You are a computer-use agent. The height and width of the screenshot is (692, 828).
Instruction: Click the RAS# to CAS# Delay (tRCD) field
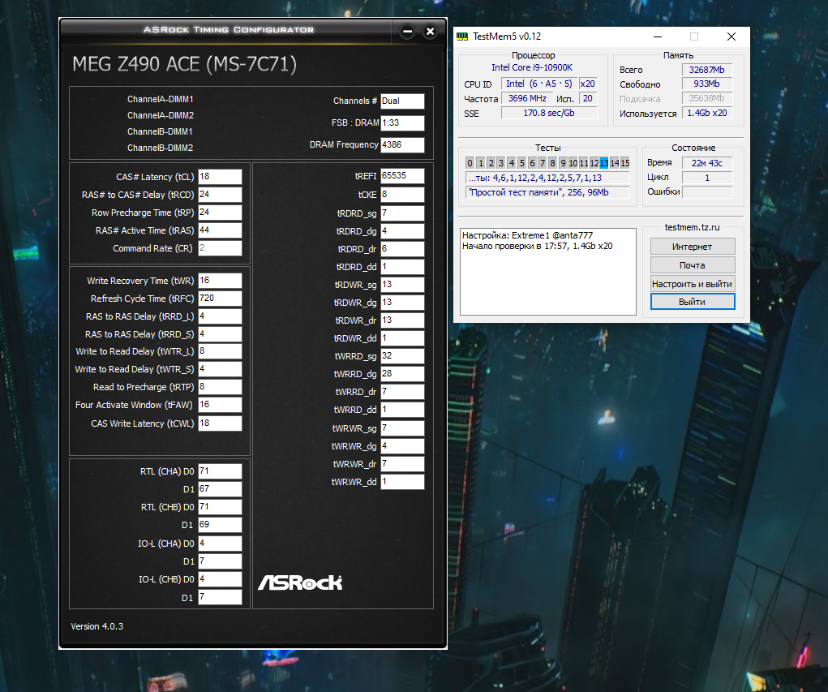coord(221,195)
